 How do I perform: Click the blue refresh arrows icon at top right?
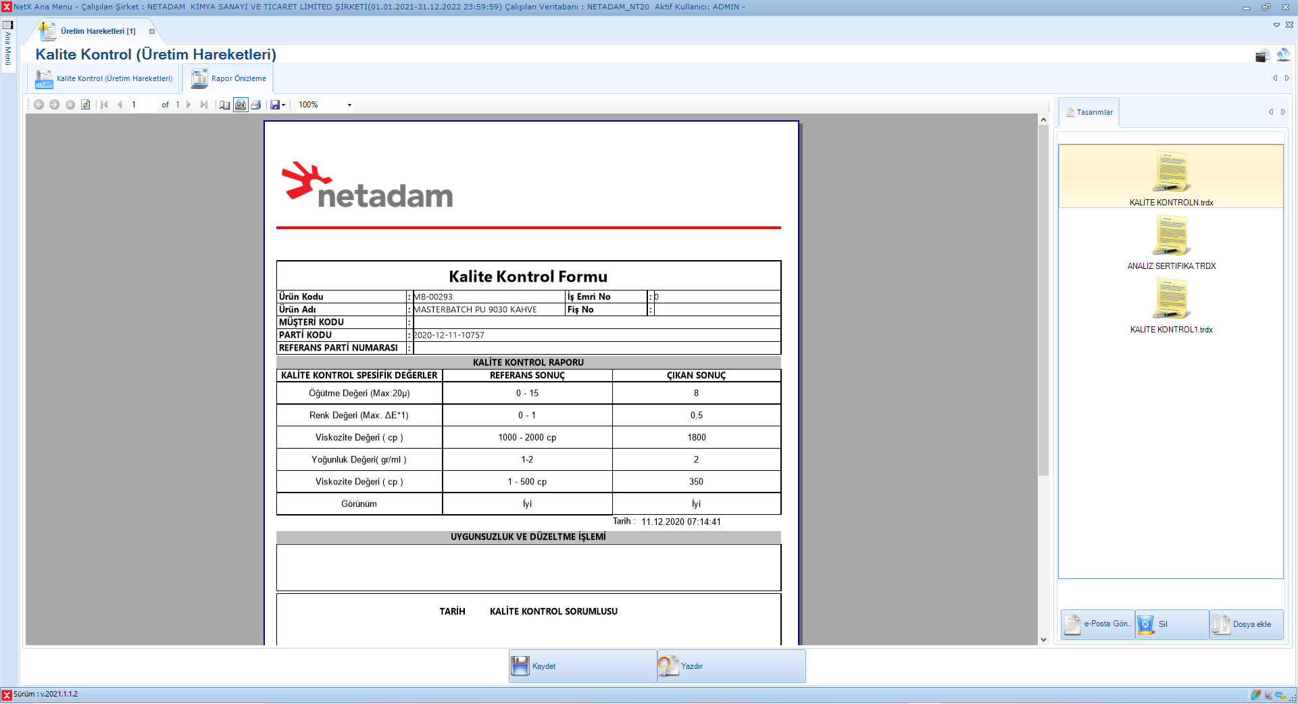1283,55
